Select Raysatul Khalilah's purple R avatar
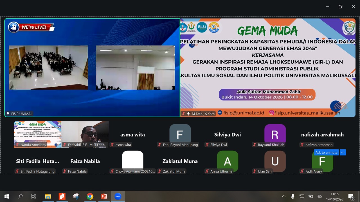The height and width of the screenshot is (202, 360). pyautogui.click(x=275, y=134)
